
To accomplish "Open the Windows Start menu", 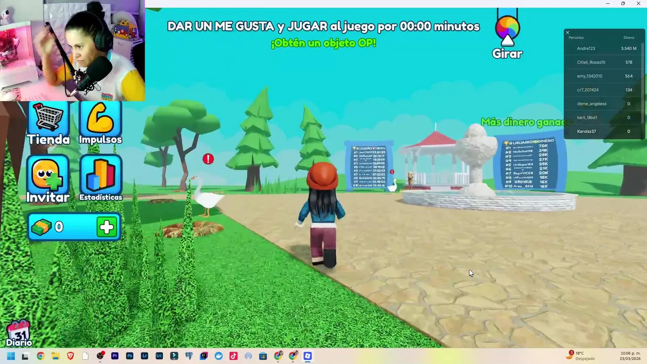I will [11, 356].
